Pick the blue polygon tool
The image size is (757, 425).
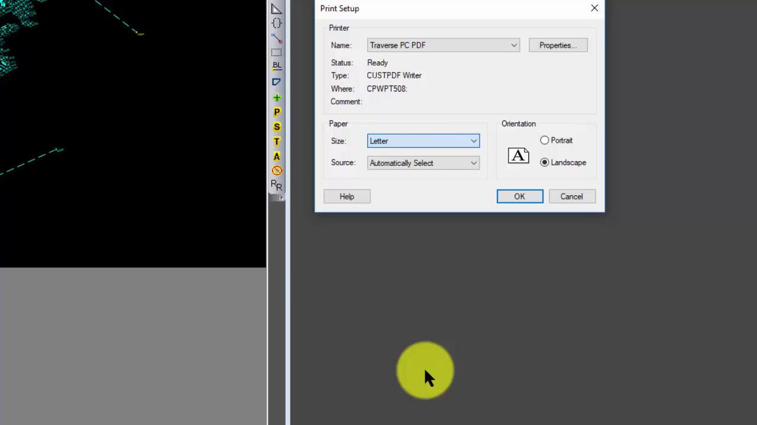[x=276, y=82]
